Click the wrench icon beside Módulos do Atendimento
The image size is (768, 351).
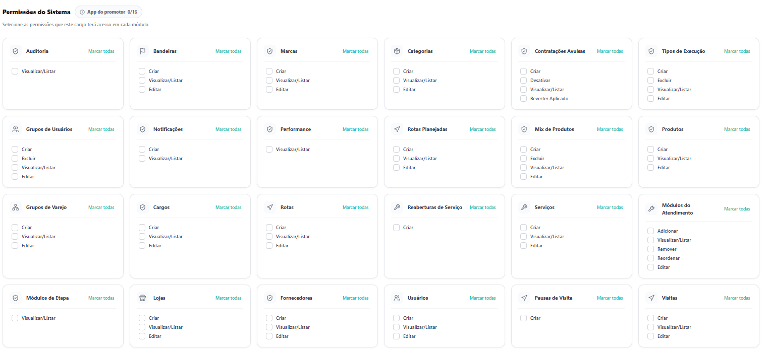pyautogui.click(x=651, y=209)
